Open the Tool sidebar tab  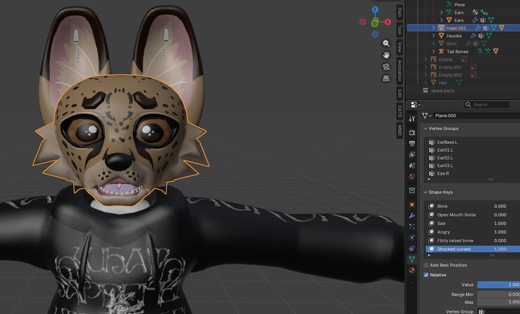click(x=400, y=29)
